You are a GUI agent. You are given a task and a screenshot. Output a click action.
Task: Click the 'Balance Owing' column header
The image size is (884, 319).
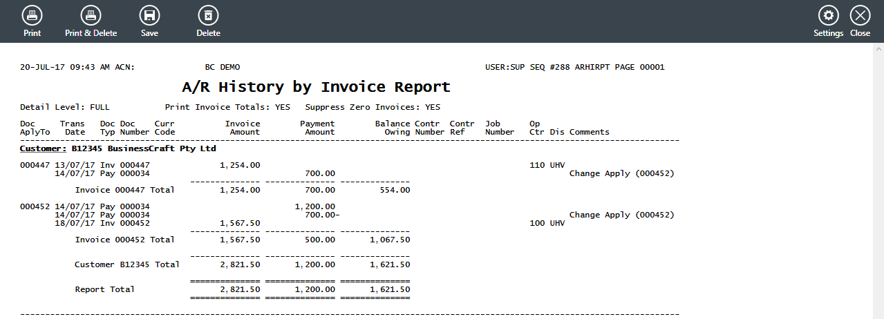393,128
